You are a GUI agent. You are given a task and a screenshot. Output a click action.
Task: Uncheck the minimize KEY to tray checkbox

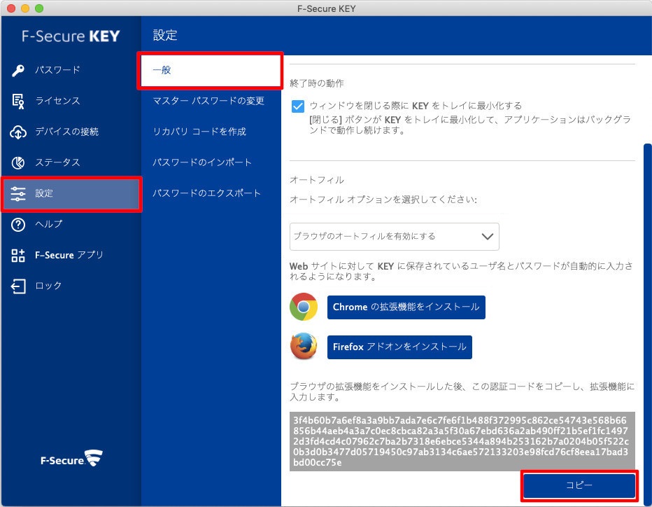[x=298, y=106]
